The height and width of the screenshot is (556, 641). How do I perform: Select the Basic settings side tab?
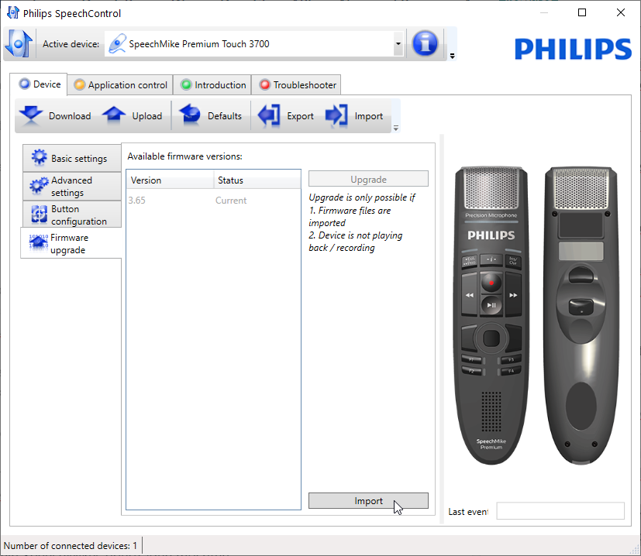pos(72,158)
